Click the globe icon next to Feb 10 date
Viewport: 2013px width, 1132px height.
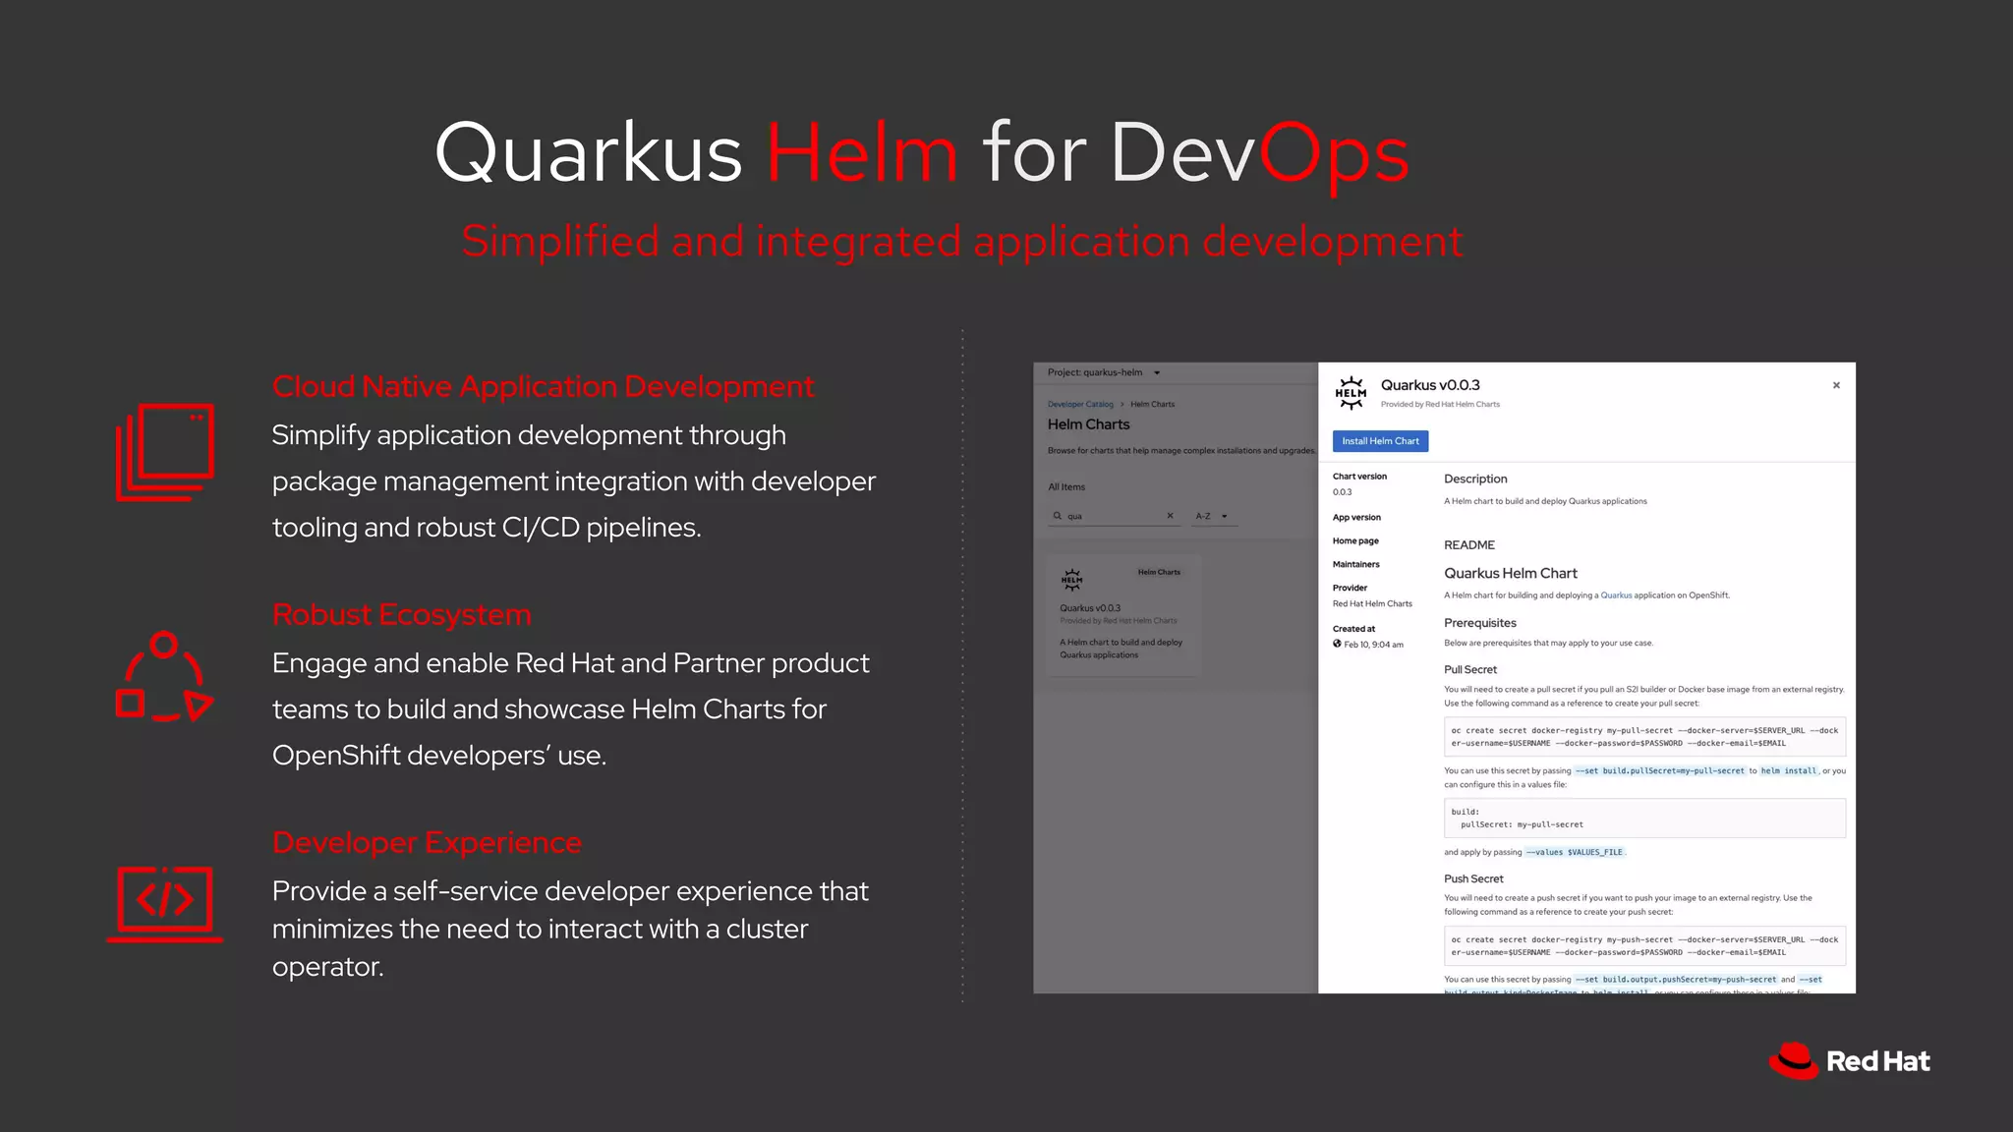pos(1337,645)
